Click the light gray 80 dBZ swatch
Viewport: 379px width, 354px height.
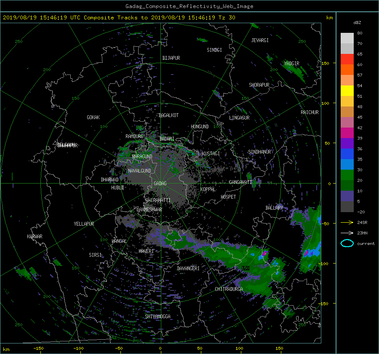(347, 38)
